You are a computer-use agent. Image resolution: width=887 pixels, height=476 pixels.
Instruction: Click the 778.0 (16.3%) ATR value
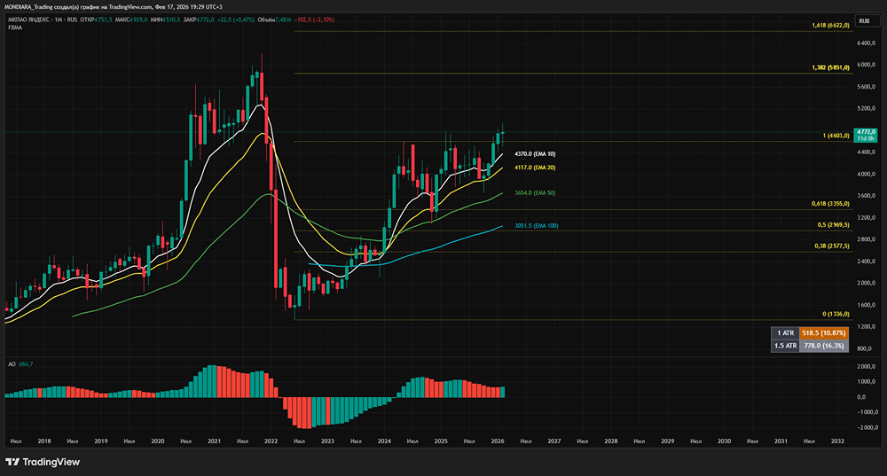click(x=824, y=346)
